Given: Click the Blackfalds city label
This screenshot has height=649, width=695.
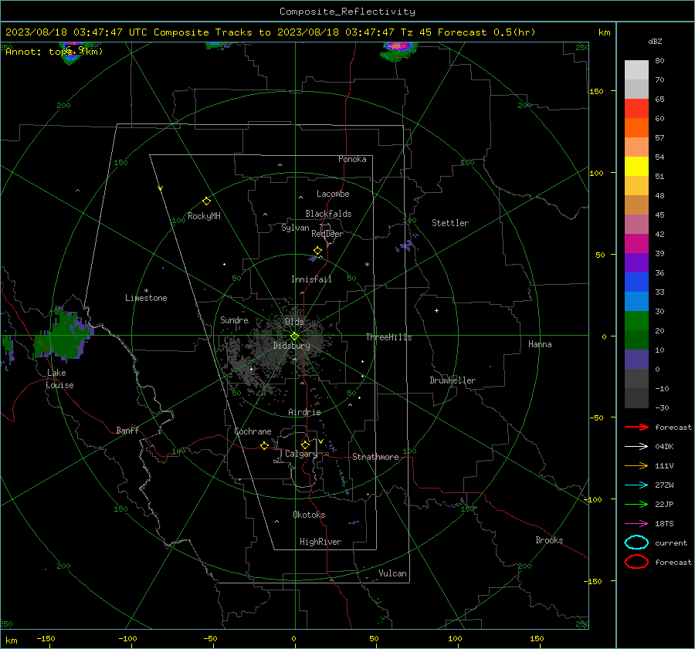Looking at the screenshot, I should click(328, 214).
